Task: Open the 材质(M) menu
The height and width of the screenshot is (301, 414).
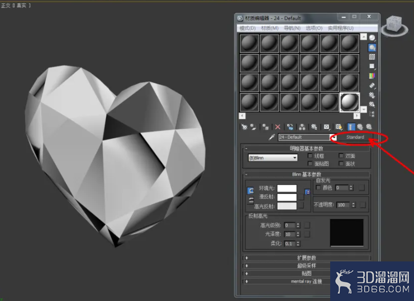Action: pyautogui.click(x=270, y=28)
